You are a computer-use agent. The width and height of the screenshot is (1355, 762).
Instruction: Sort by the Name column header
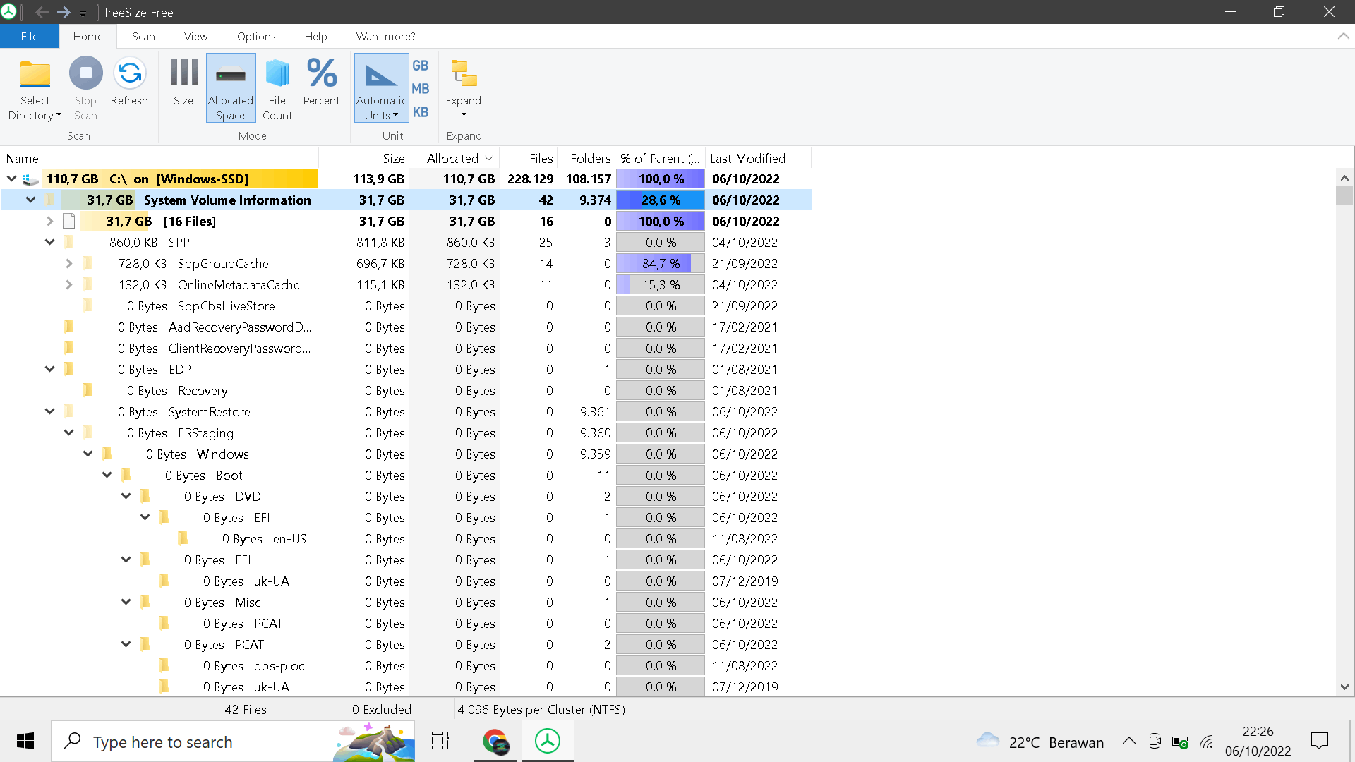[x=159, y=159]
